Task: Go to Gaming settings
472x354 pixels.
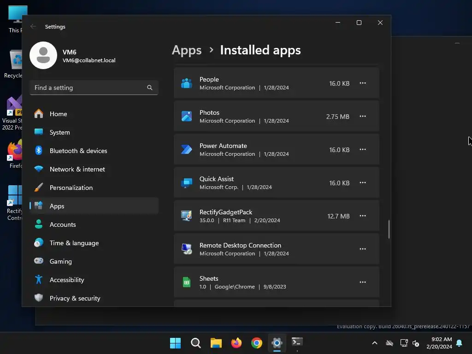Action: tap(94, 261)
